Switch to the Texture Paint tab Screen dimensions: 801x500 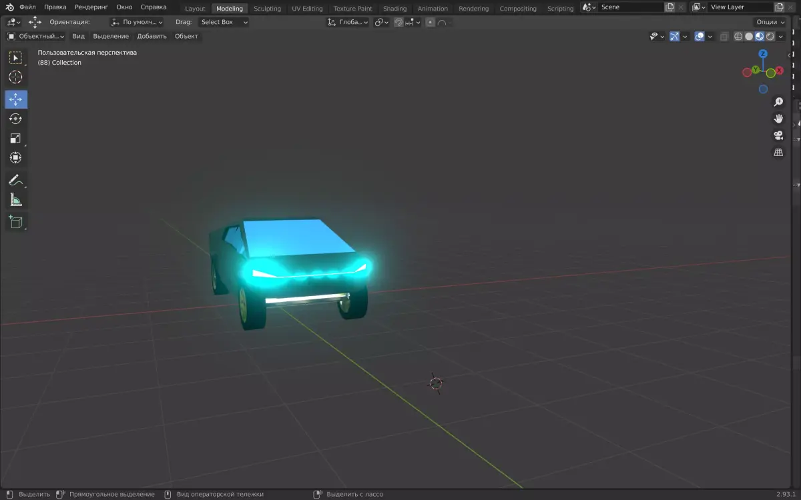(353, 9)
